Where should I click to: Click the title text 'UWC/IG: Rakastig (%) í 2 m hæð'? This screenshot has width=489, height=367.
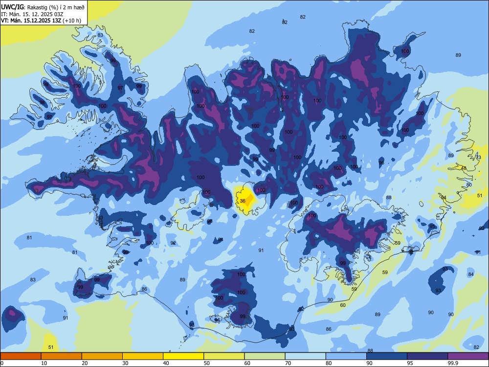click(x=43, y=7)
